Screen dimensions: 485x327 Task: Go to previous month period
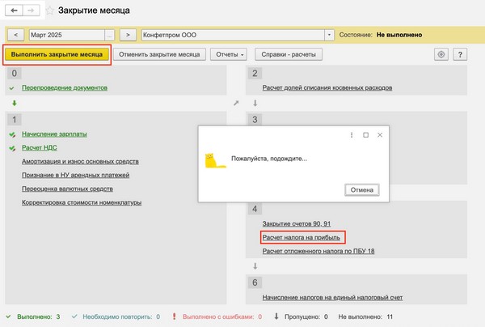tap(16, 36)
